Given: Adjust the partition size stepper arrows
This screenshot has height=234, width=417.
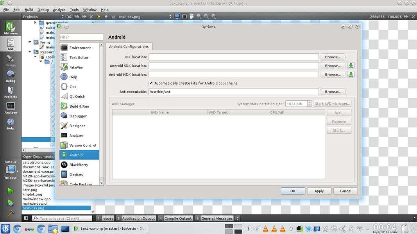Looking at the screenshot, I should point(309,104).
